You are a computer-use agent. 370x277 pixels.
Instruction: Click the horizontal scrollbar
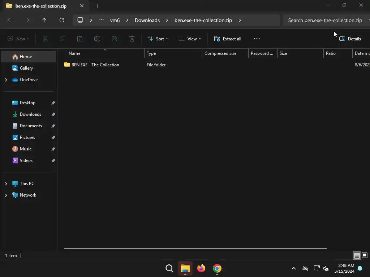(x=195, y=248)
